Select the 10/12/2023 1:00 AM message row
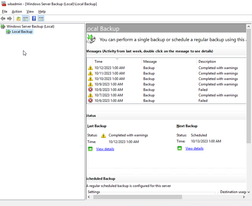 [x=166, y=68]
